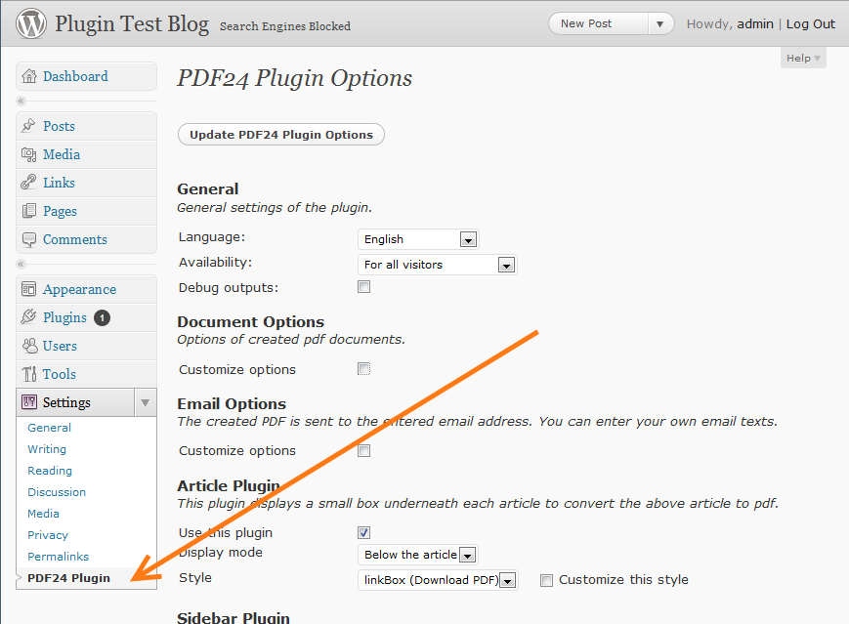The height and width of the screenshot is (624, 849).
Task: Click the Pages icon in sidebar
Action: (29, 211)
